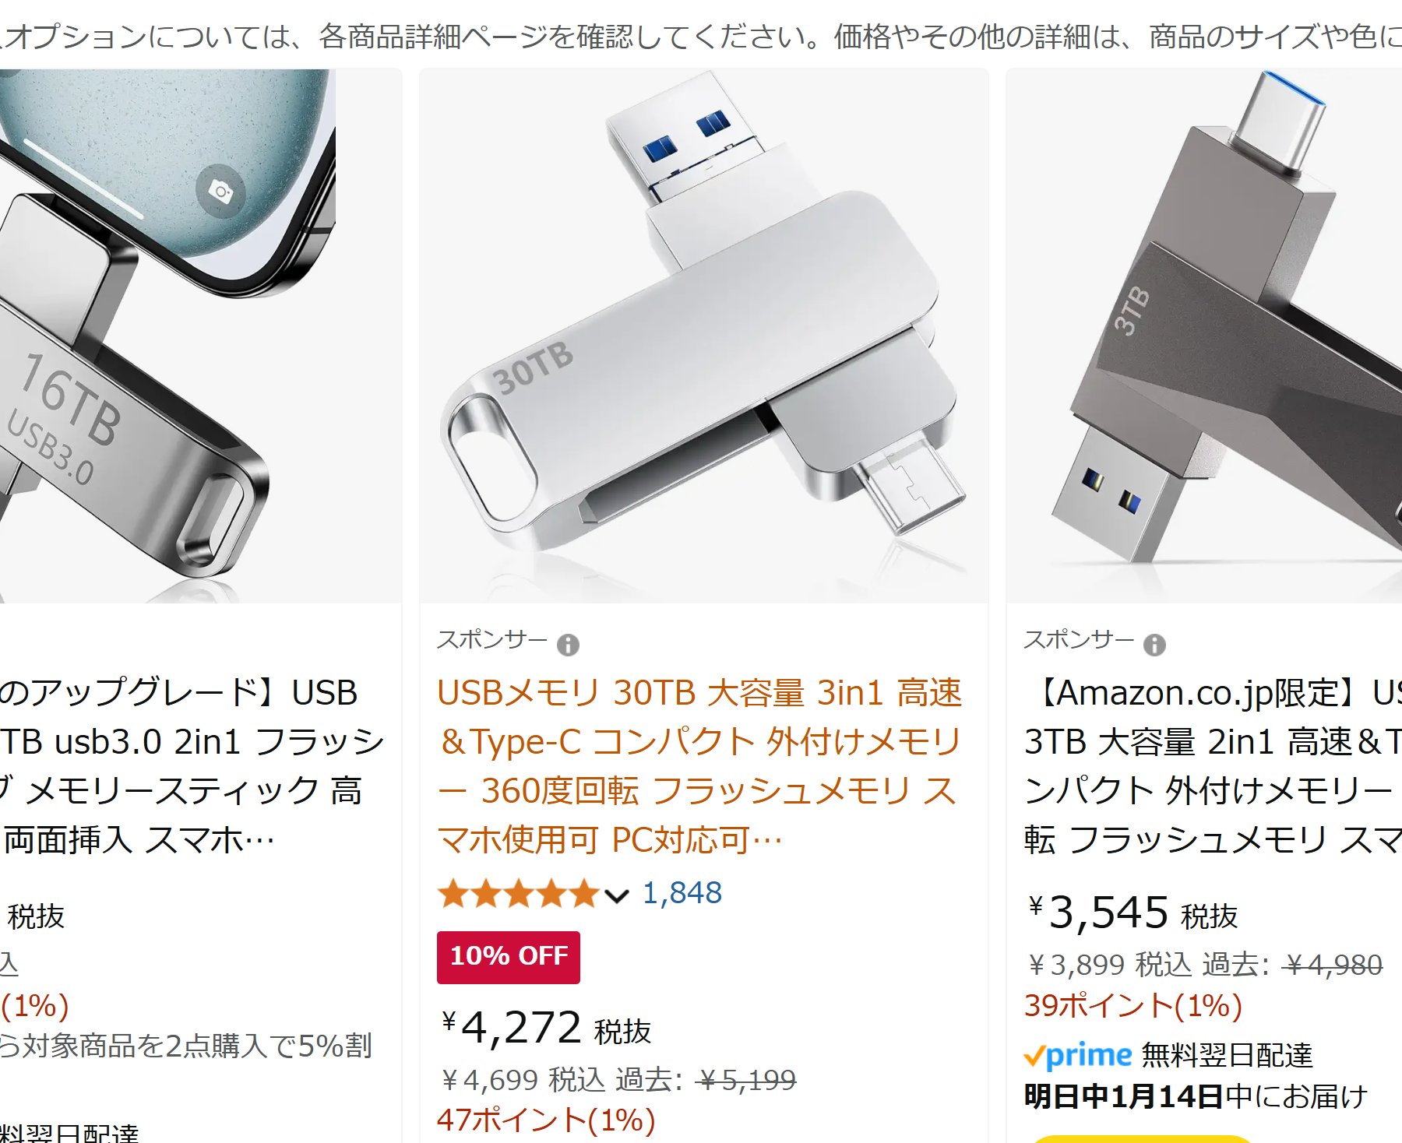Viewport: 1402px width, 1143px height.
Task: Click the yellow button below 3TB delivery info
Action: coord(1141,1138)
